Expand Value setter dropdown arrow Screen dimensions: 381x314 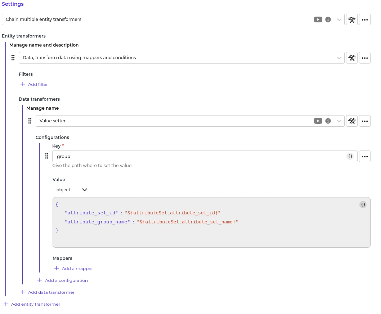click(x=339, y=121)
